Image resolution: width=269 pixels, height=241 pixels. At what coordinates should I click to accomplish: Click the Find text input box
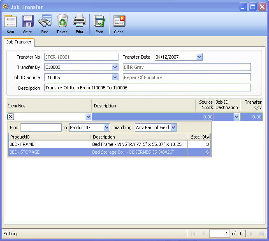point(41,127)
